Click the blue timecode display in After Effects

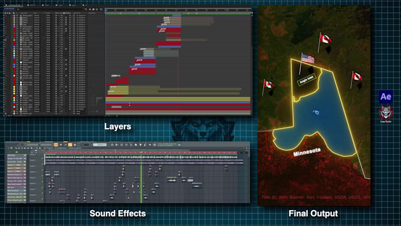[x=9, y=9]
